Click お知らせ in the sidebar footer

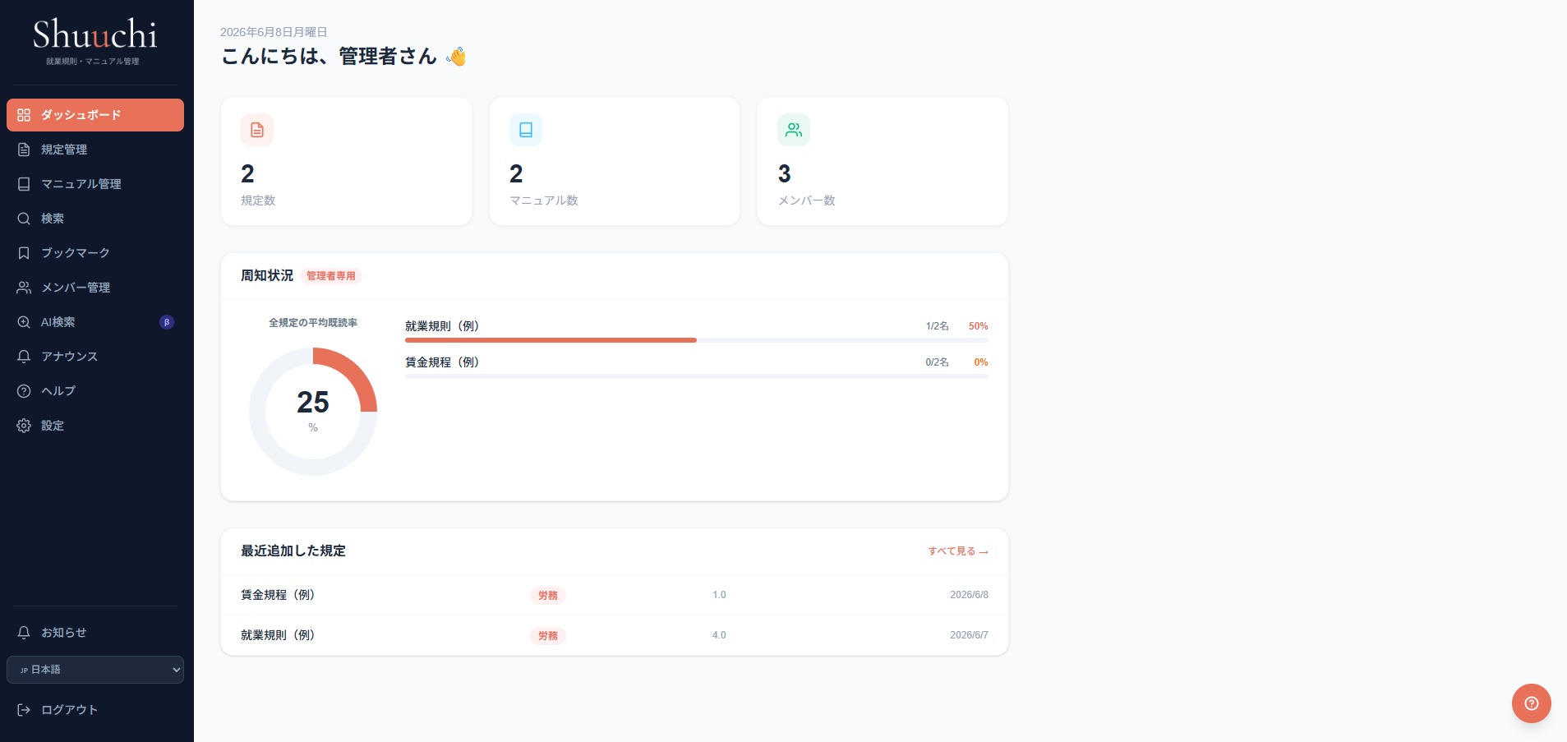pos(95,633)
